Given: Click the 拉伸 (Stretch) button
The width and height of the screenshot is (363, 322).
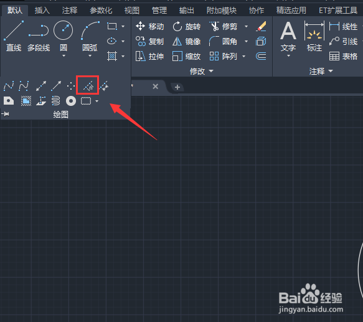Looking at the screenshot, I should pos(150,56).
